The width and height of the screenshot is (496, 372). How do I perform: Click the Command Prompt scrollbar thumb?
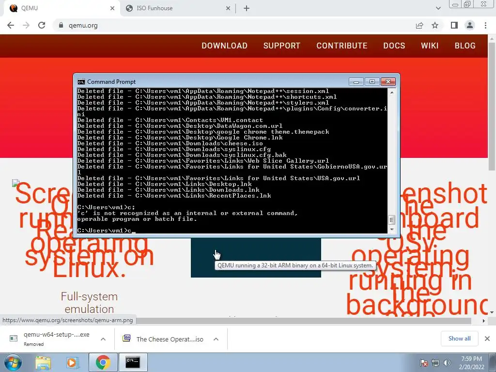point(391,219)
